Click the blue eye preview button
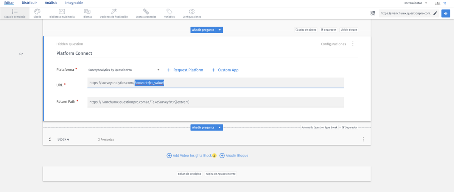The image size is (454, 192). pyautogui.click(x=446, y=13)
